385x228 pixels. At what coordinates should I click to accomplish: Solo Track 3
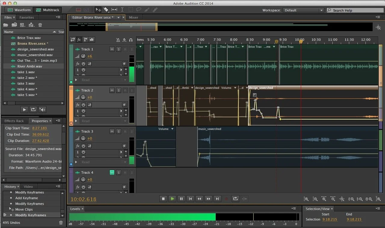pyautogui.click(x=119, y=131)
